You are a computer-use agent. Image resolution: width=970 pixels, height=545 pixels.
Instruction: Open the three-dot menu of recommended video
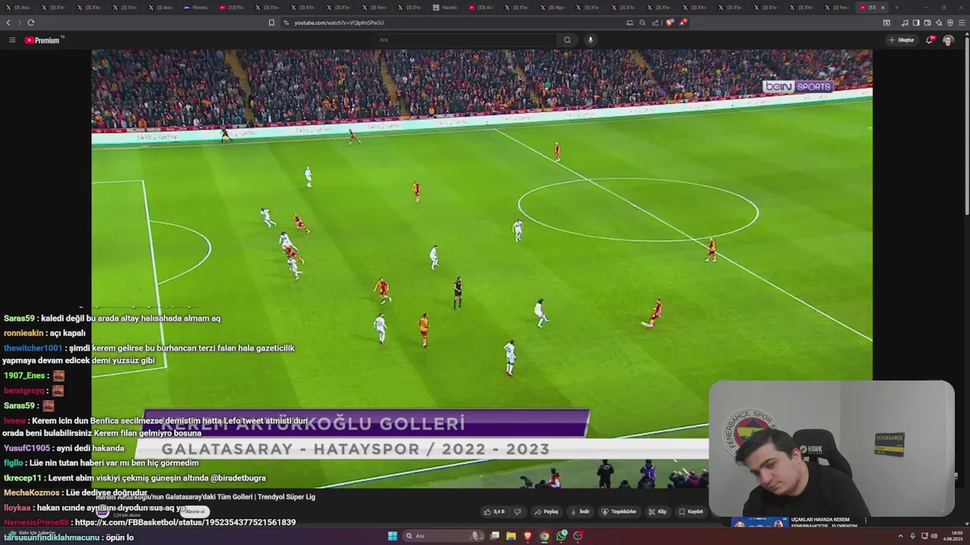[x=865, y=521]
